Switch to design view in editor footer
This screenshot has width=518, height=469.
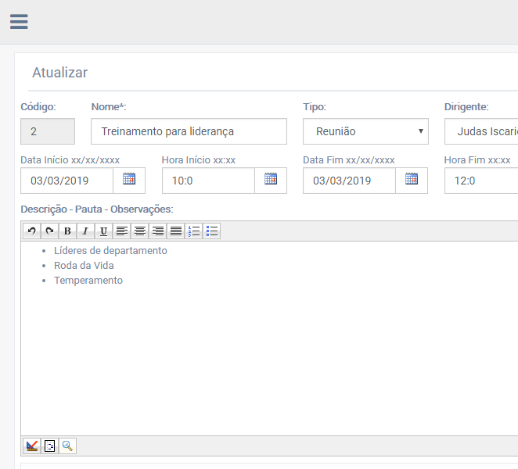coord(32,446)
